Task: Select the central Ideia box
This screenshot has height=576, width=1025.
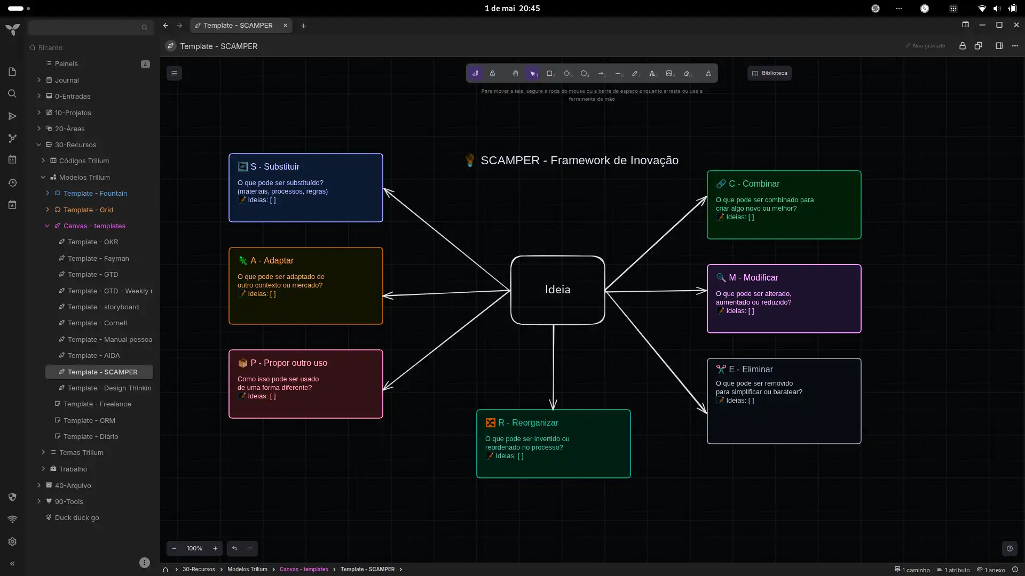Action: pos(557,290)
